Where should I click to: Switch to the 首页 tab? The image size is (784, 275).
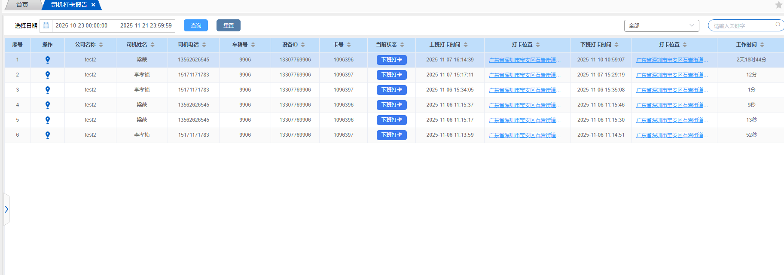pos(22,5)
